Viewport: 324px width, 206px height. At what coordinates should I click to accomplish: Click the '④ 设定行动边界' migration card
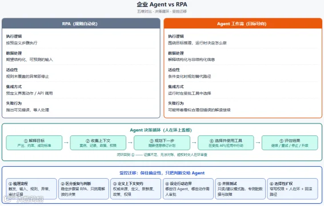pyautogui.click(x=188, y=189)
